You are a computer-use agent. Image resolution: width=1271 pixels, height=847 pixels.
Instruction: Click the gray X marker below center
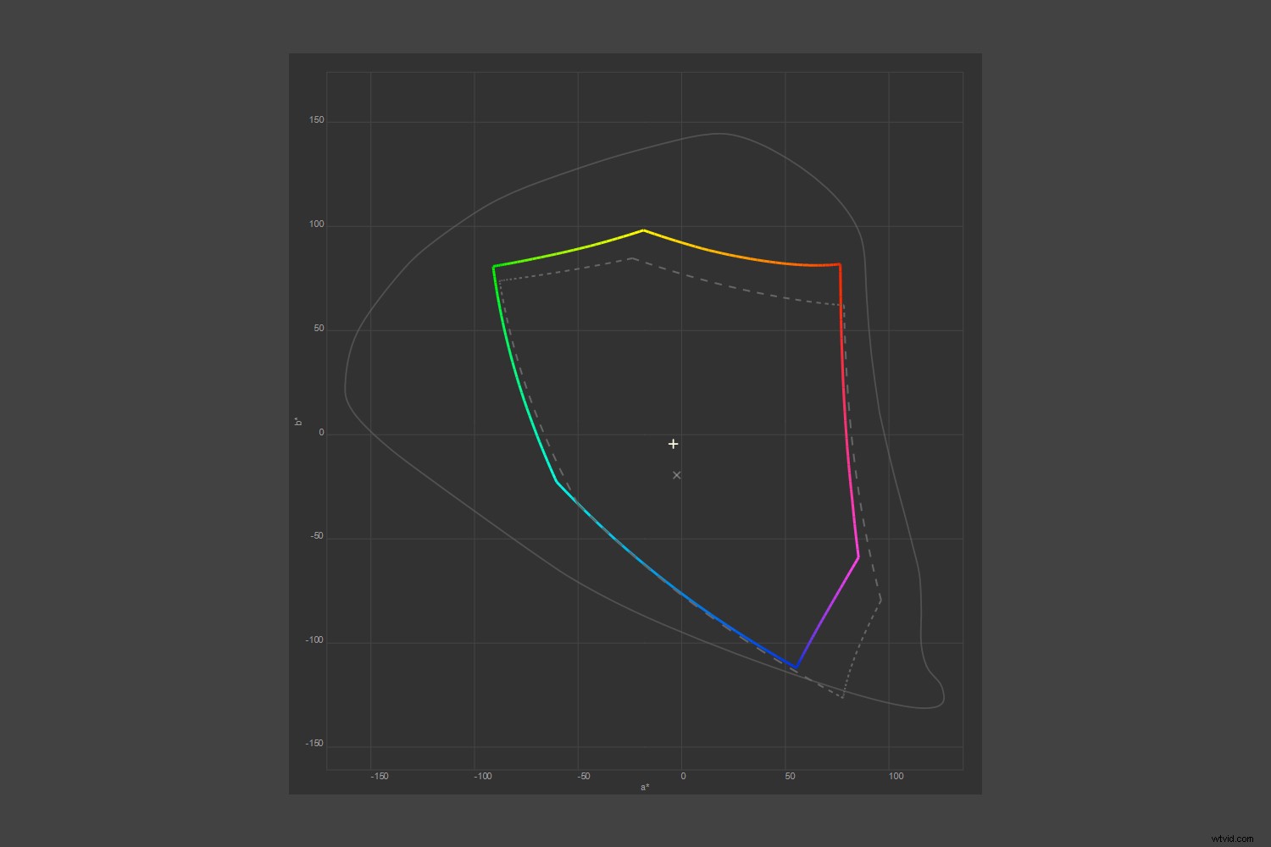[676, 475]
